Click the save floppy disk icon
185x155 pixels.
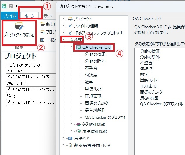(11, 6)
